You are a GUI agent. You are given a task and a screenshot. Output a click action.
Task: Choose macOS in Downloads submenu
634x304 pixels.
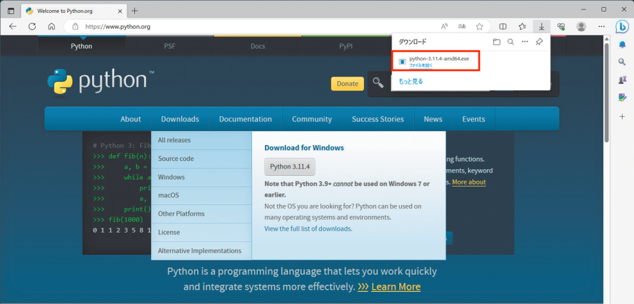[202, 195]
